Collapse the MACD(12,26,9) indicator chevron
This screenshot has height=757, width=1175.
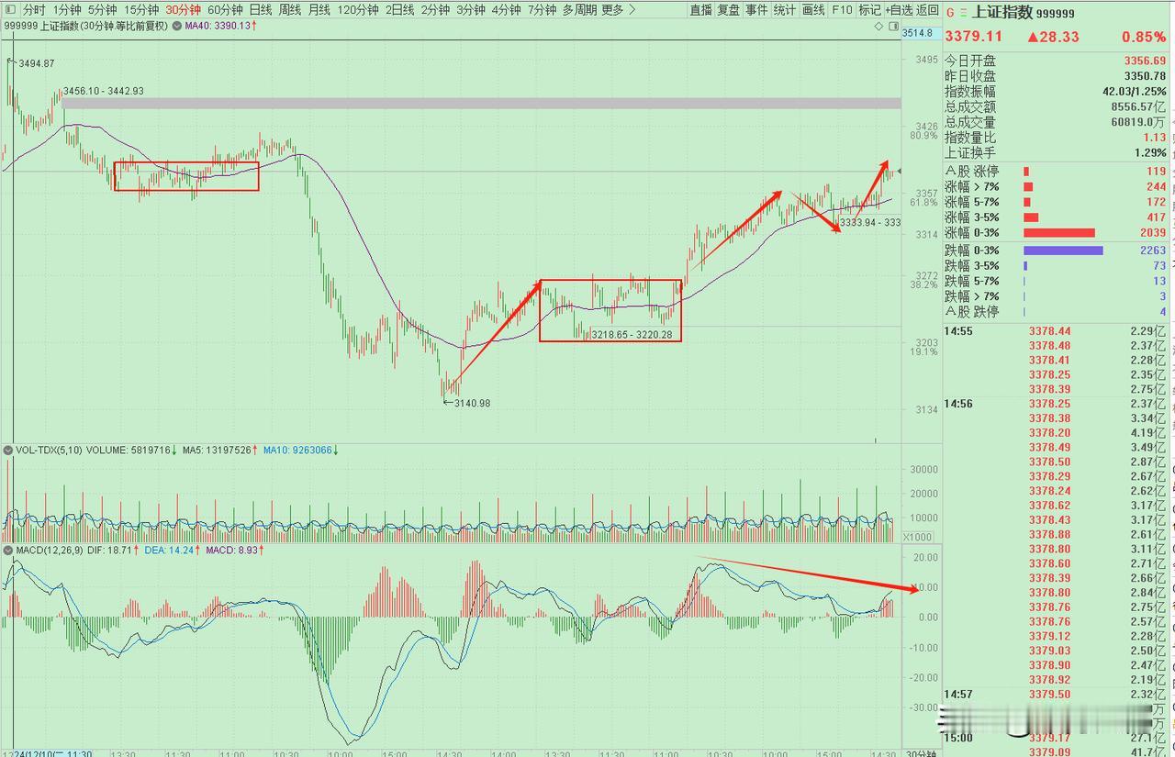click(8, 549)
